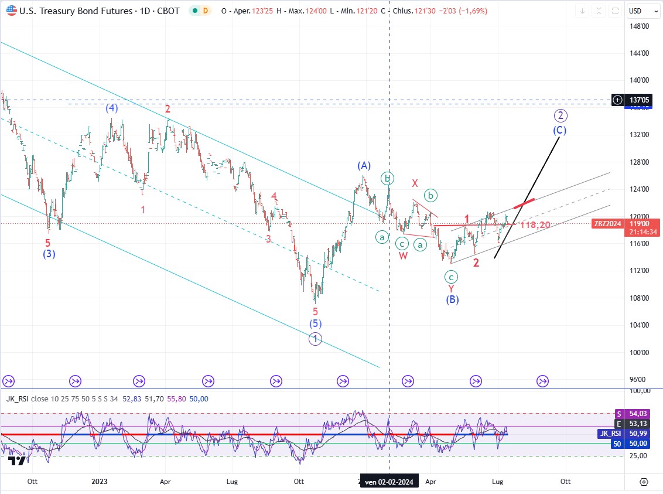Click the collapse pane chevrons icon
Viewport: 663px width, 494px height.
pos(599,11)
